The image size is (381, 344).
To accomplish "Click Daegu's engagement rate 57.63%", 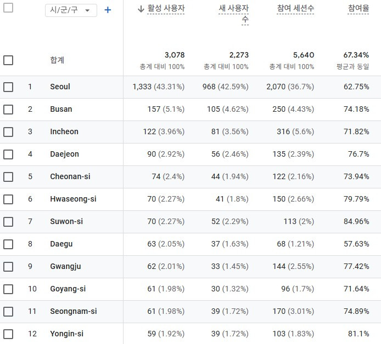I will tap(356, 244).
